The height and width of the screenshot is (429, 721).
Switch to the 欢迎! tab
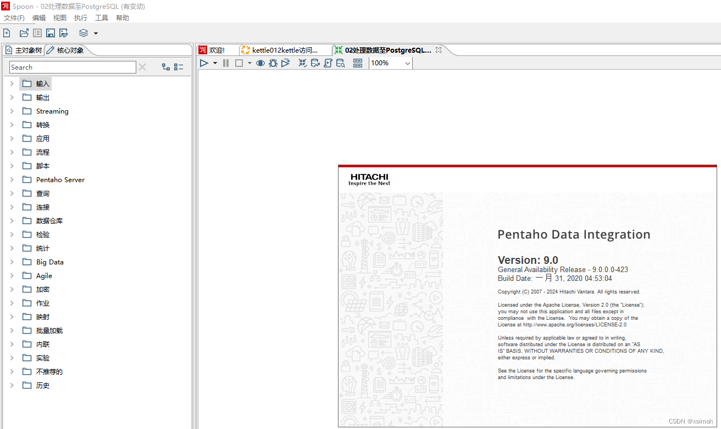pos(215,49)
